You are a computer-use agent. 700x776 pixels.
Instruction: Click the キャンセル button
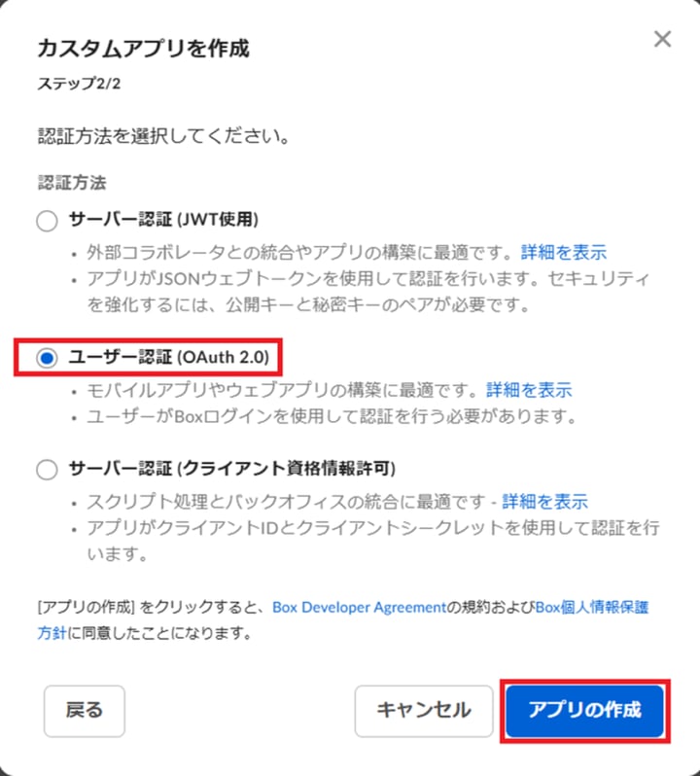click(x=424, y=711)
